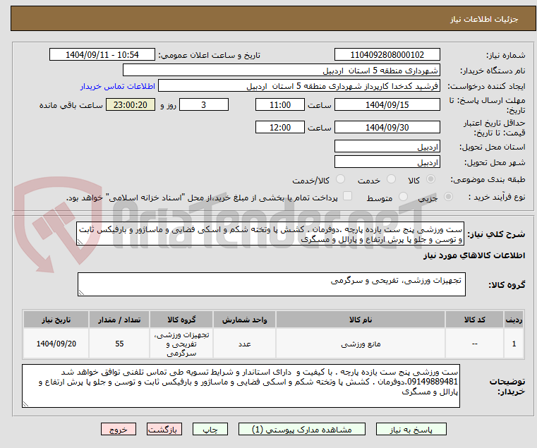Click the عدد unit cell
Image resolution: width=537 pixels, height=448 pixels.
pyautogui.click(x=244, y=344)
